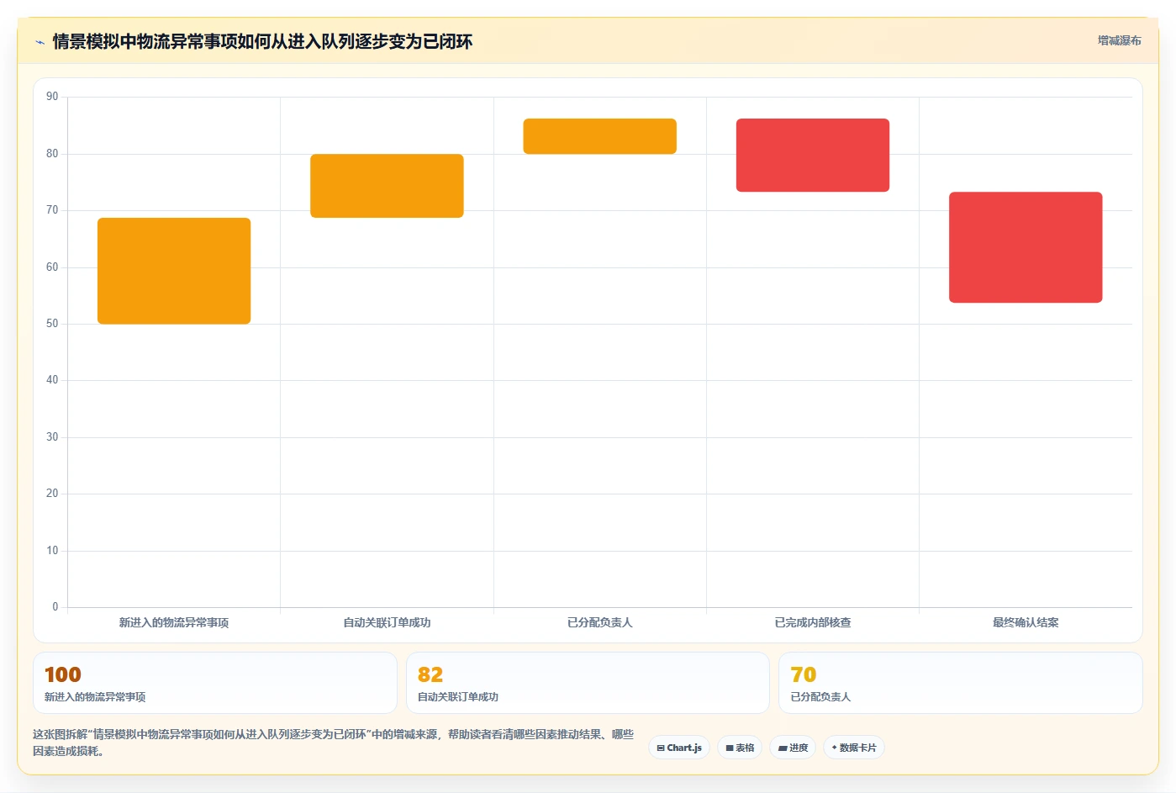Click the 进度 tag

tap(793, 748)
